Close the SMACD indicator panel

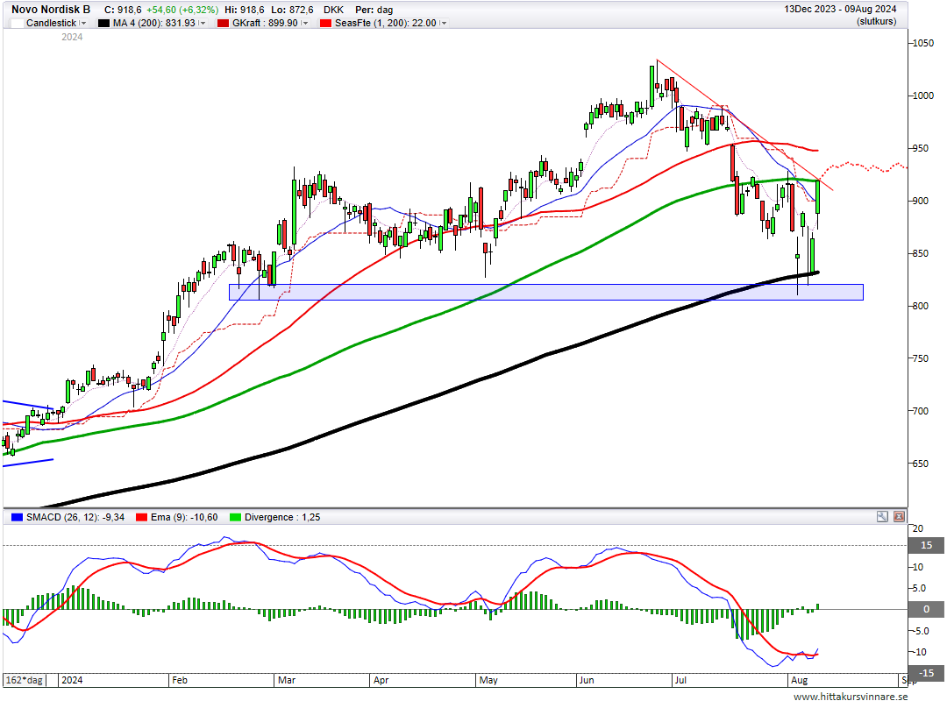click(899, 517)
